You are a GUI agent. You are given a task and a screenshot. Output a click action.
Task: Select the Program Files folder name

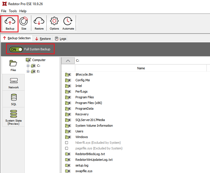pos(85,97)
